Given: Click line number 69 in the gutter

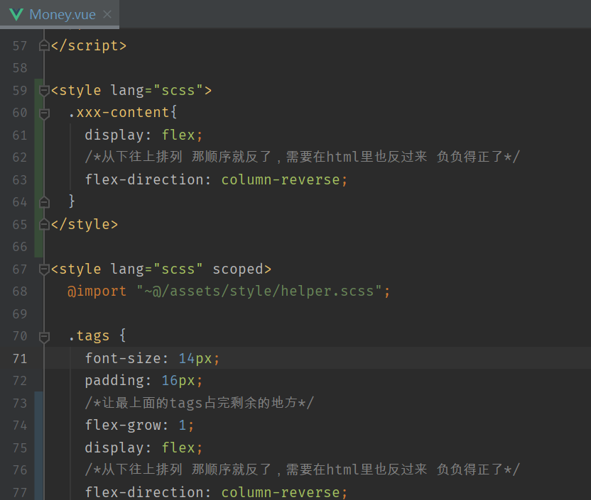Looking at the screenshot, I should [20, 313].
